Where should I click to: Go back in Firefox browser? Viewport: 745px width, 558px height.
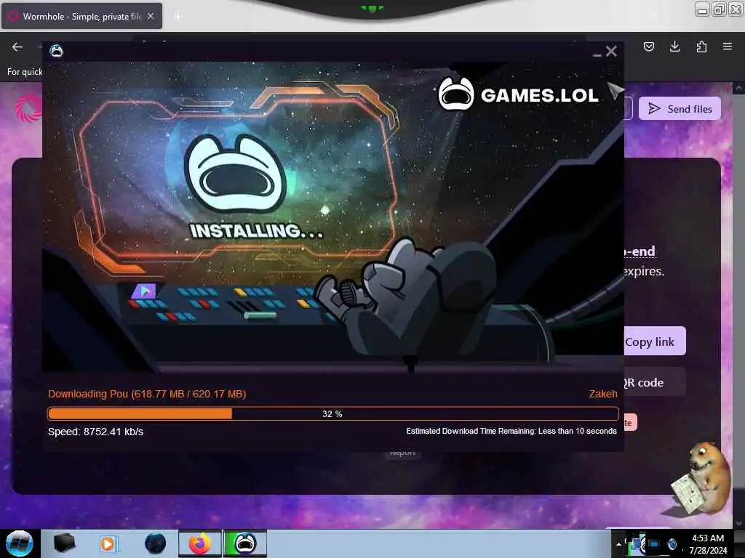[x=17, y=46]
